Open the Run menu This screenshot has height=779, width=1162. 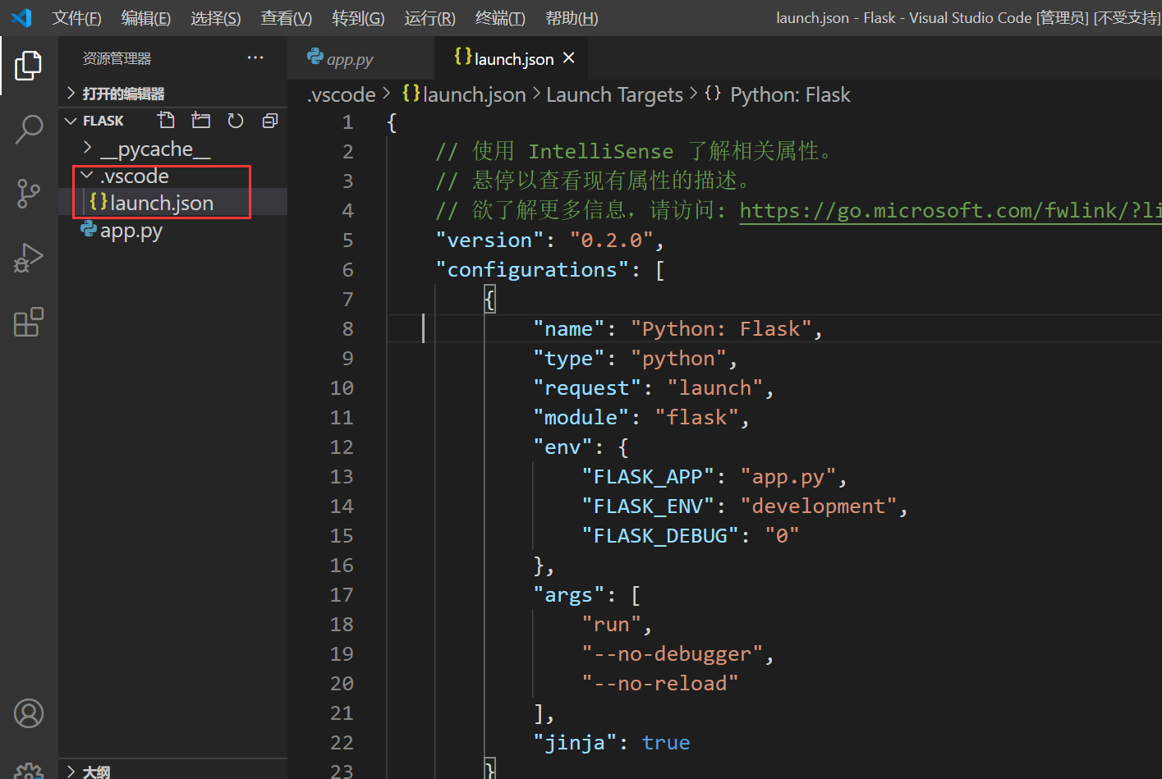pyautogui.click(x=429, y=18)
